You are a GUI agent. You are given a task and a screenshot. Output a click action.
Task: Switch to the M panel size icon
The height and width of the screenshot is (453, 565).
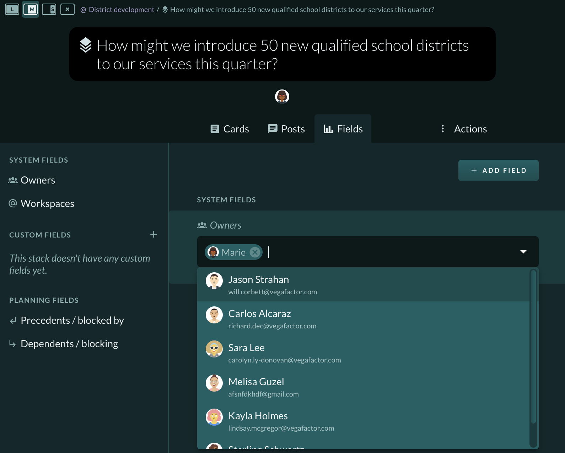pos(31,9)
